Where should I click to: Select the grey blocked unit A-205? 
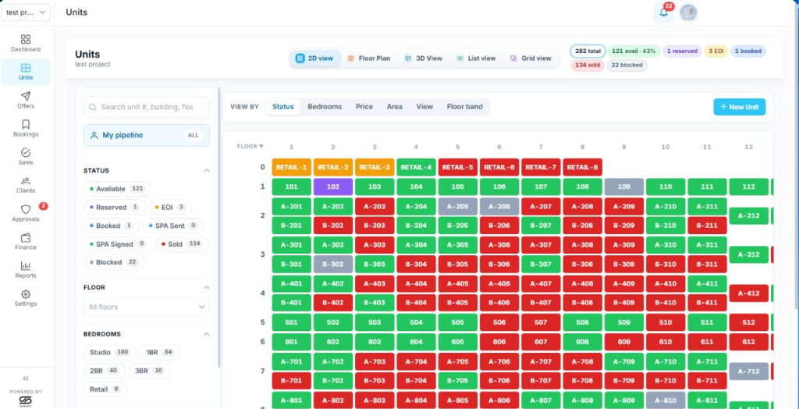point(457,207)
